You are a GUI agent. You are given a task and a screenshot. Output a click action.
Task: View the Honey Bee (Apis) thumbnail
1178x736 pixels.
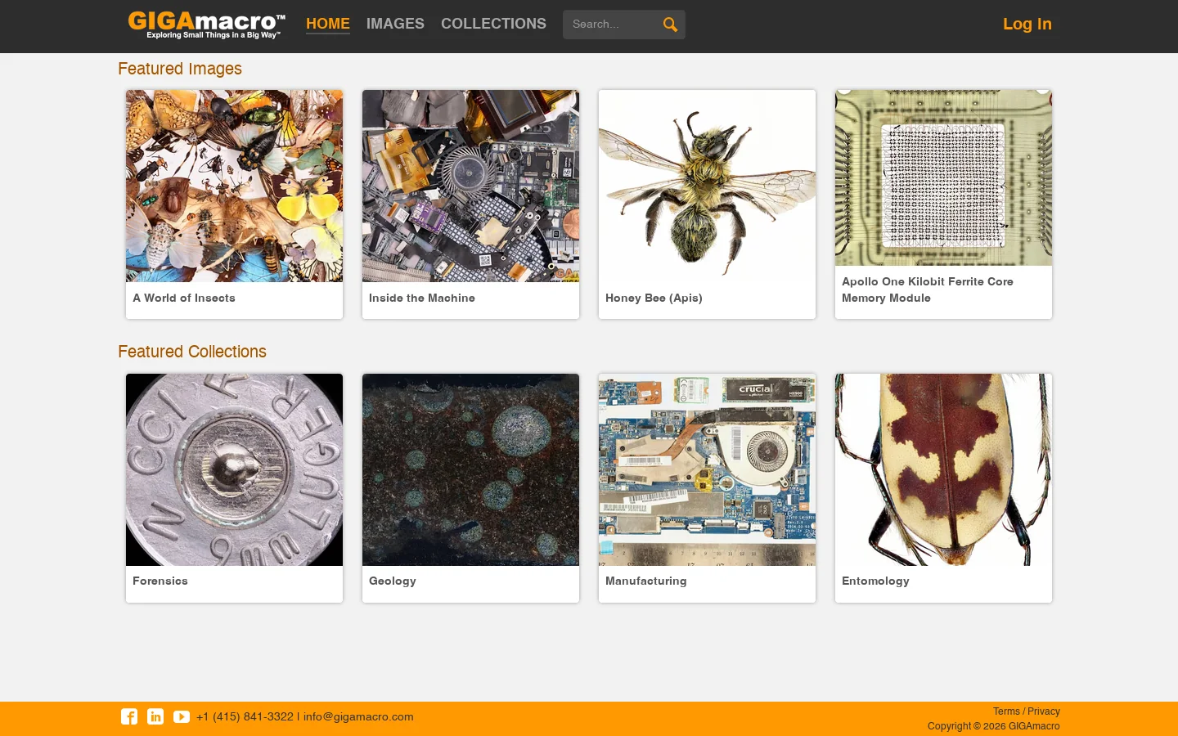pyautogui.click(x=707, y=186)
